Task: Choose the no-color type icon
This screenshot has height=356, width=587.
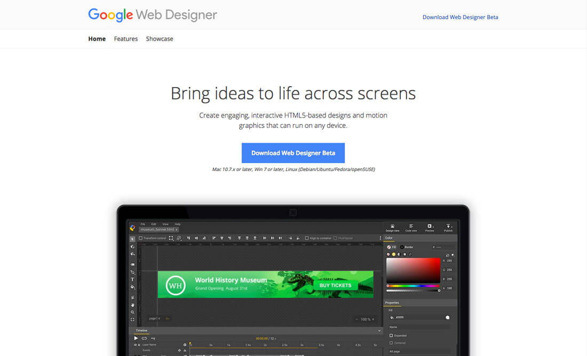Action: 388,254
